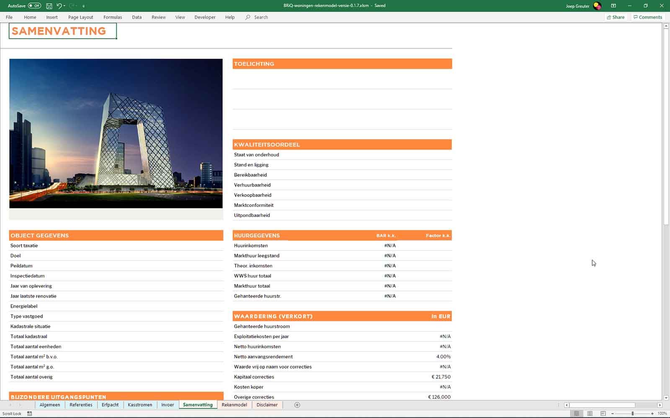Image resolution: width=670 pixels, height=418 pixels.
Task: Open the Developer ribbon tab
Action: 205,17
